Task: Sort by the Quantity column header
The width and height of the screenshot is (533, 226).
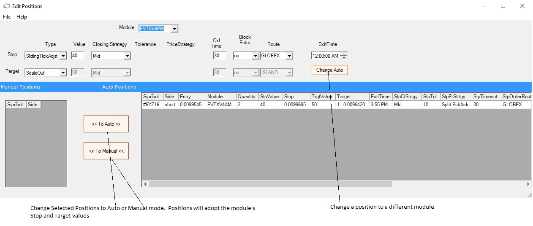Action: (x=247, y=97)
